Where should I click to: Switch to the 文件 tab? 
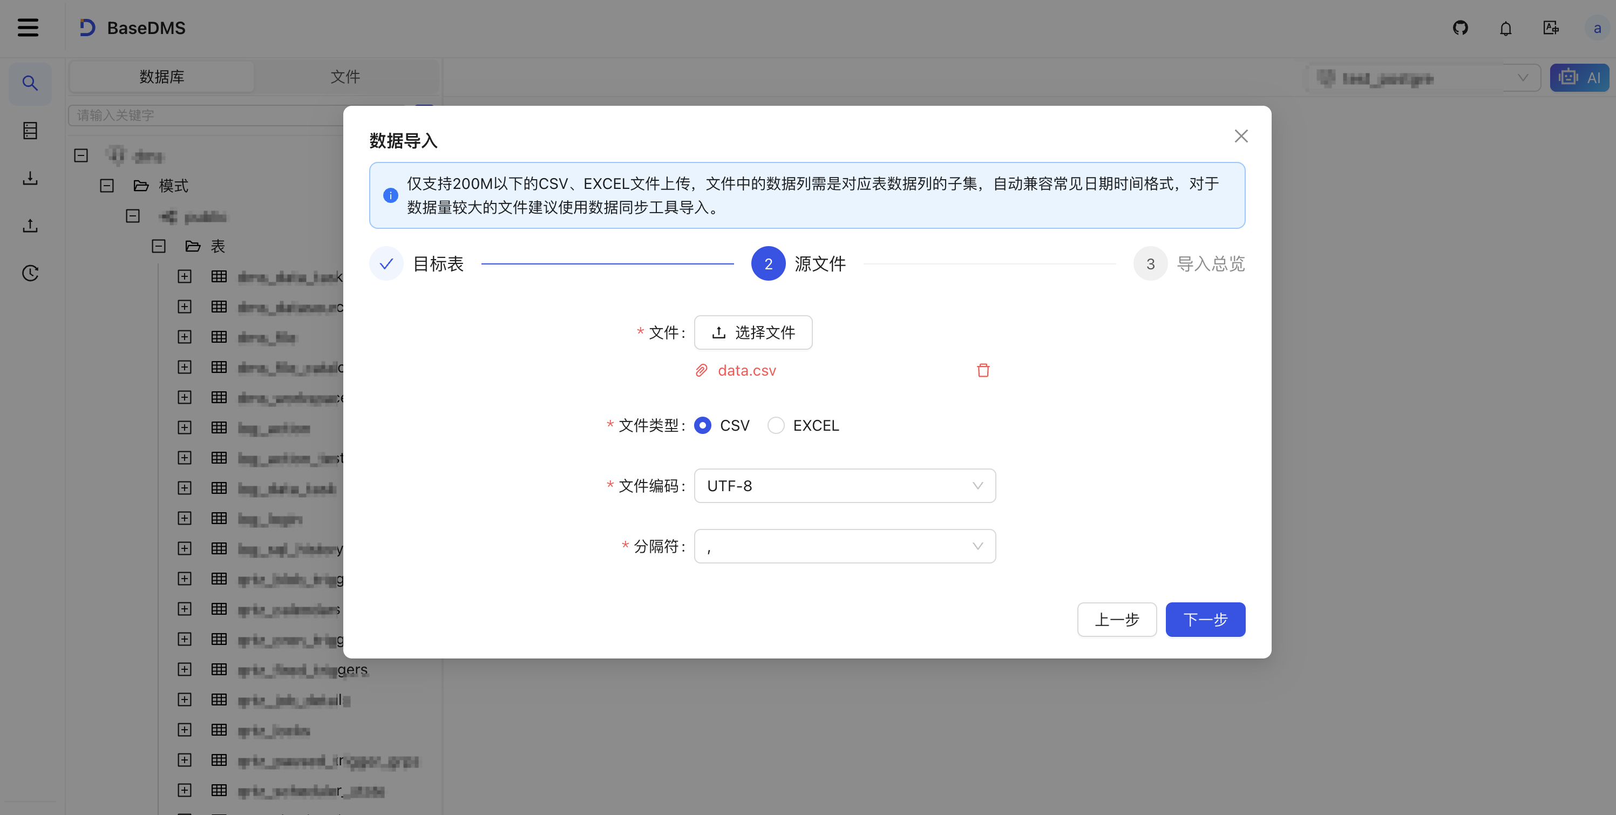click(344, 77)
